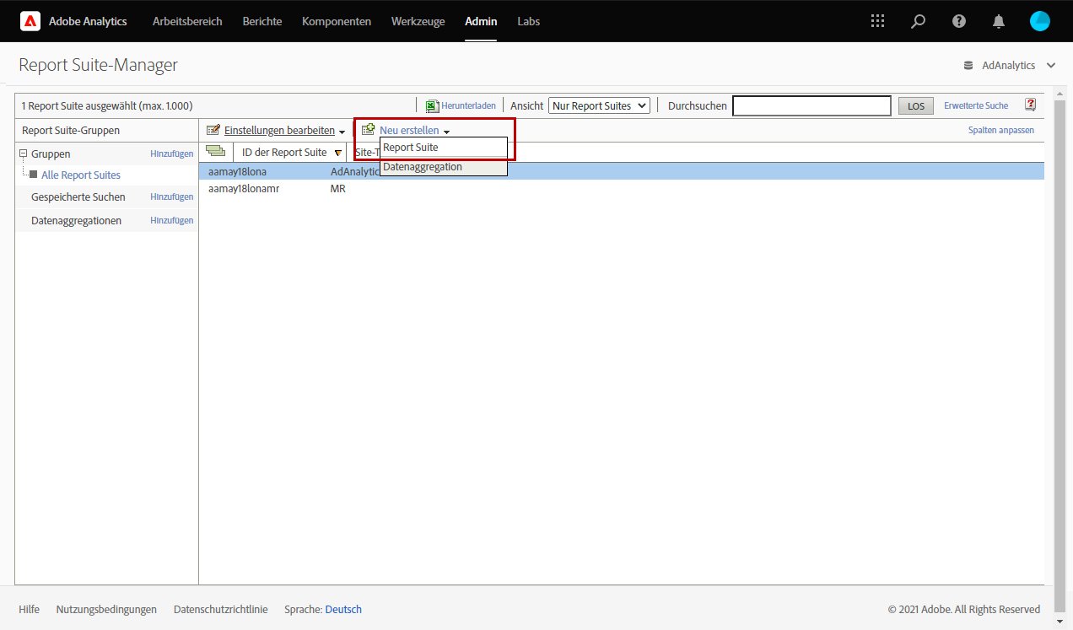Click Spalten anpassen link

1001,130
